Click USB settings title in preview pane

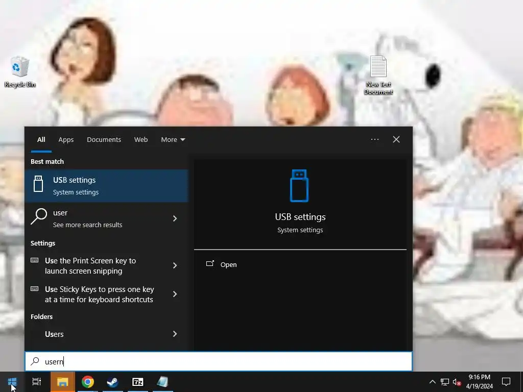click(x=300, y=217)
